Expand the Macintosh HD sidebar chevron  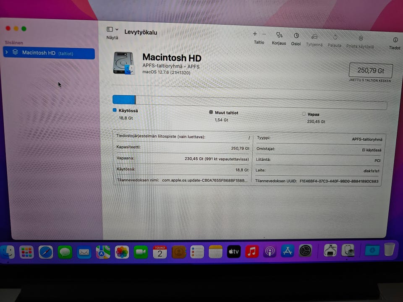tap(7, 52)
